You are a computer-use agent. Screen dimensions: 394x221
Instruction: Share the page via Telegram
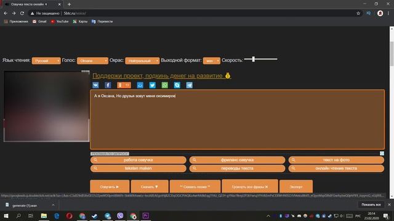click(x=189, y=85)
